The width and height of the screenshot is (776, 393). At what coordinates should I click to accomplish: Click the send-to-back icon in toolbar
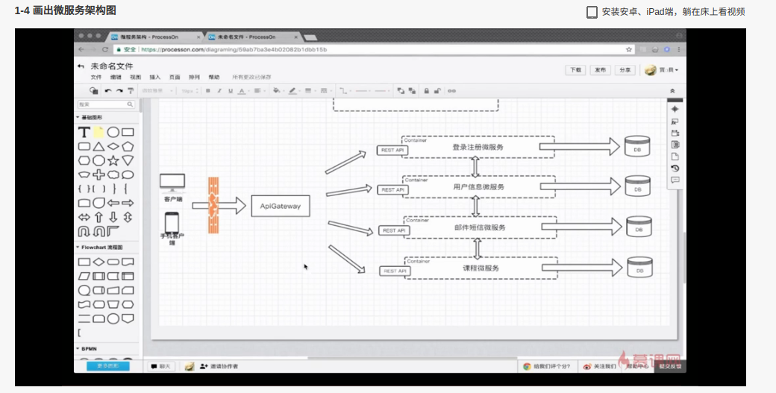tap(412, 91)
